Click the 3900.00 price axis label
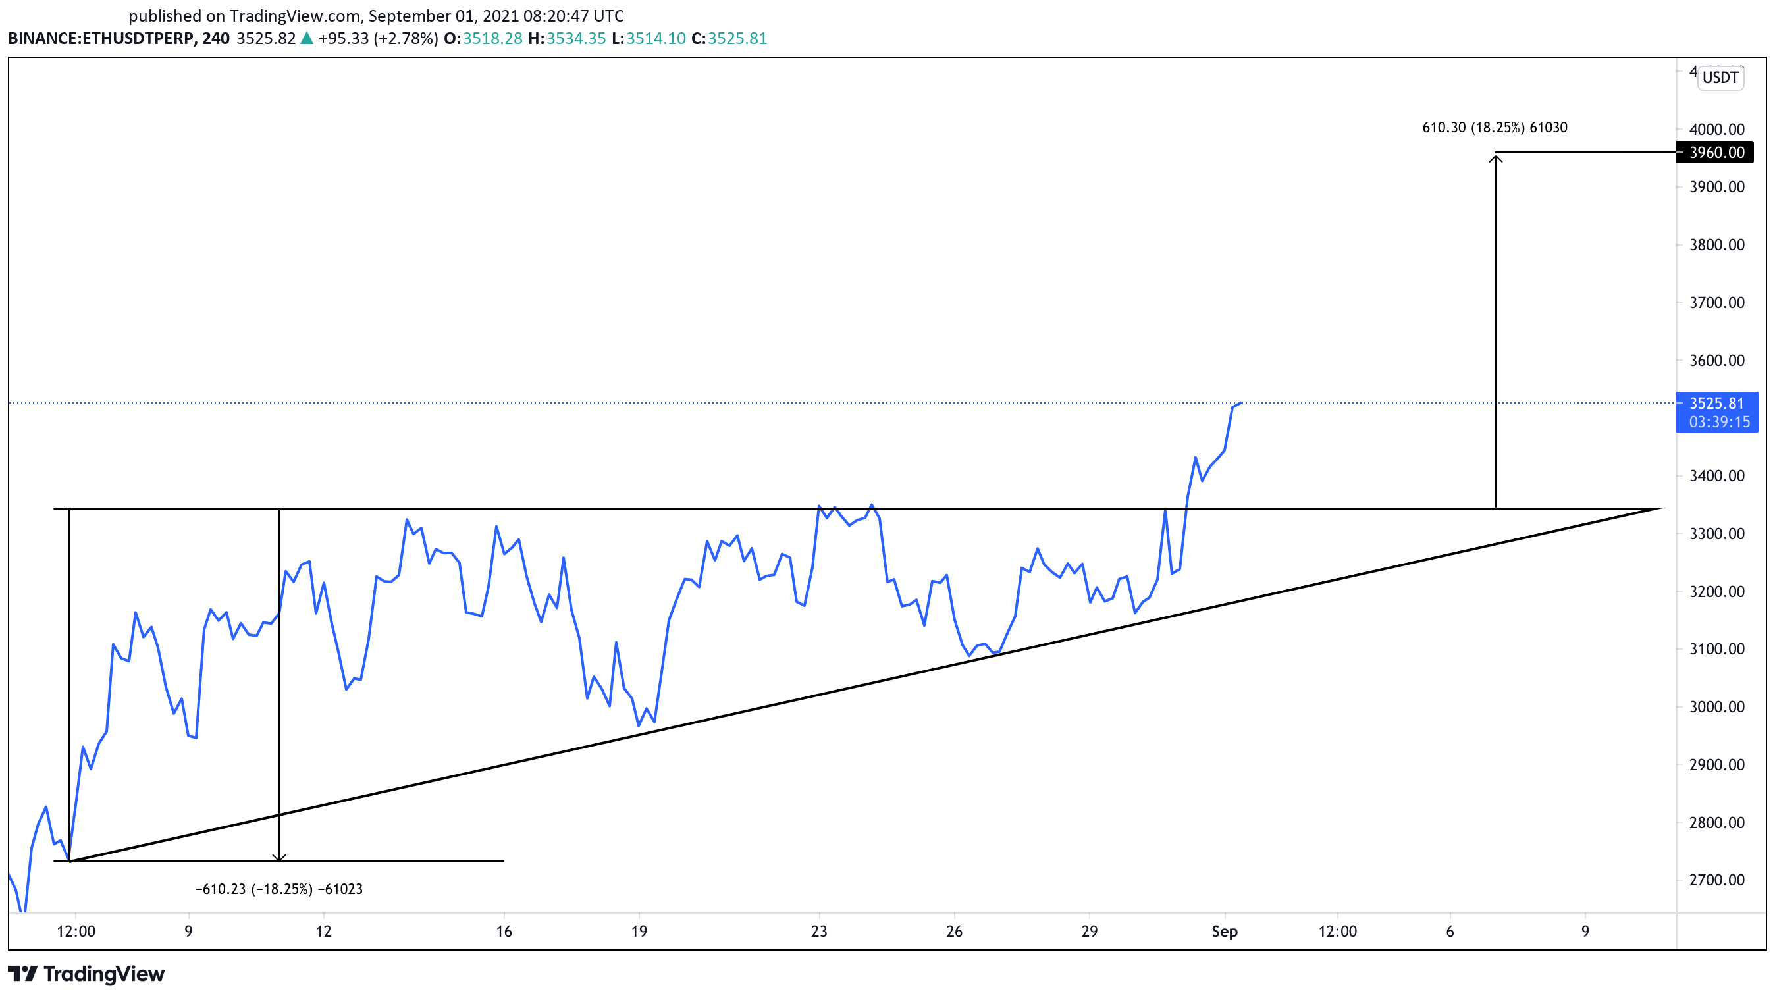Image resolution: width=1775 pixels, height=998 pixels. click(1716, 187)
